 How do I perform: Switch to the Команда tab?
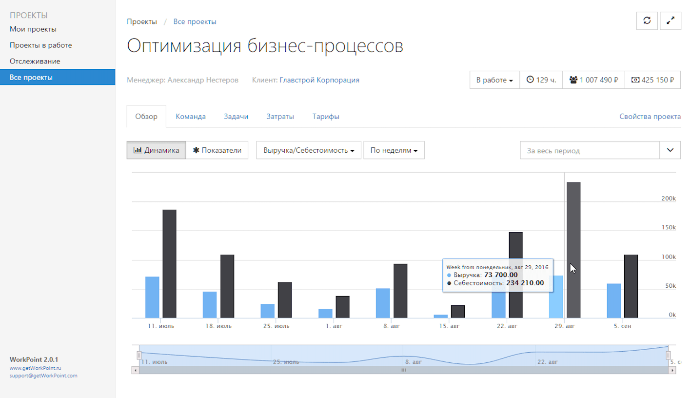[x=191, y=117]
